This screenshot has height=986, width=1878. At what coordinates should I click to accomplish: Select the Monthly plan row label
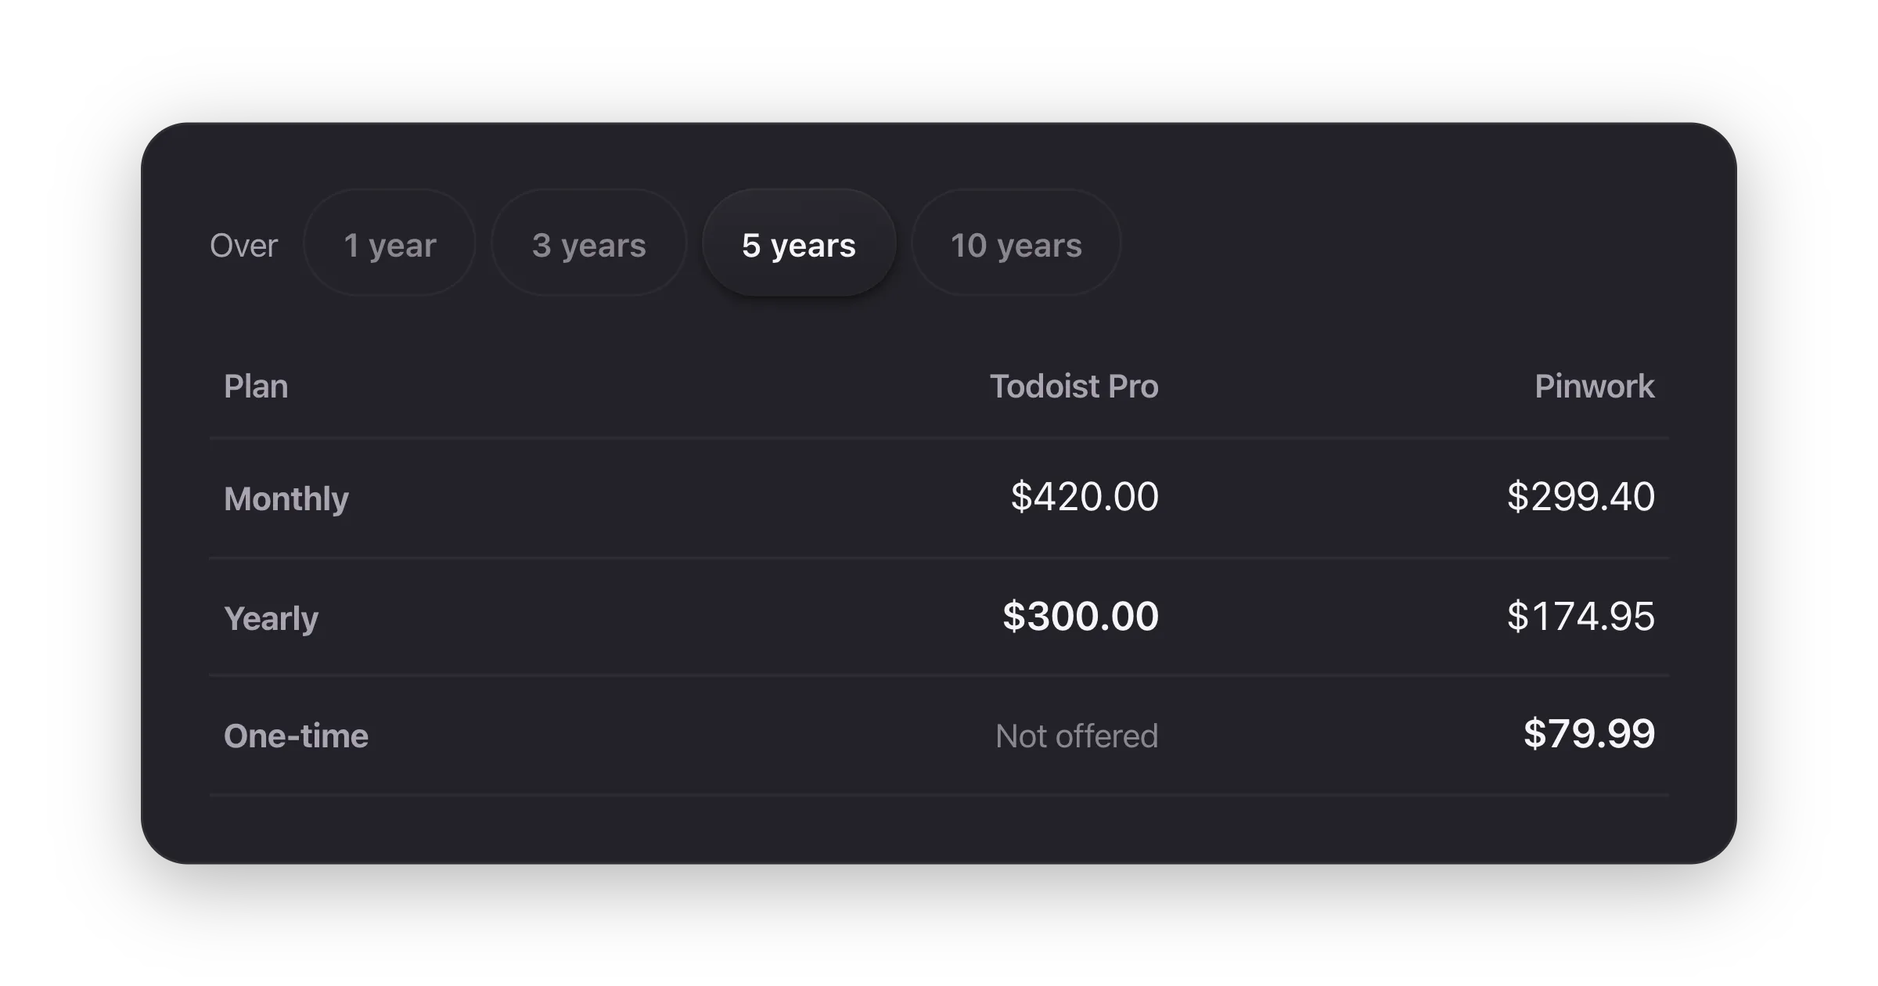coord(286,498)
